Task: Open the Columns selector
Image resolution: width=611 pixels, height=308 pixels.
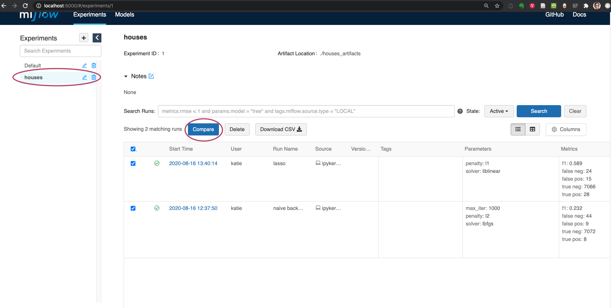Action: point(566,129)
